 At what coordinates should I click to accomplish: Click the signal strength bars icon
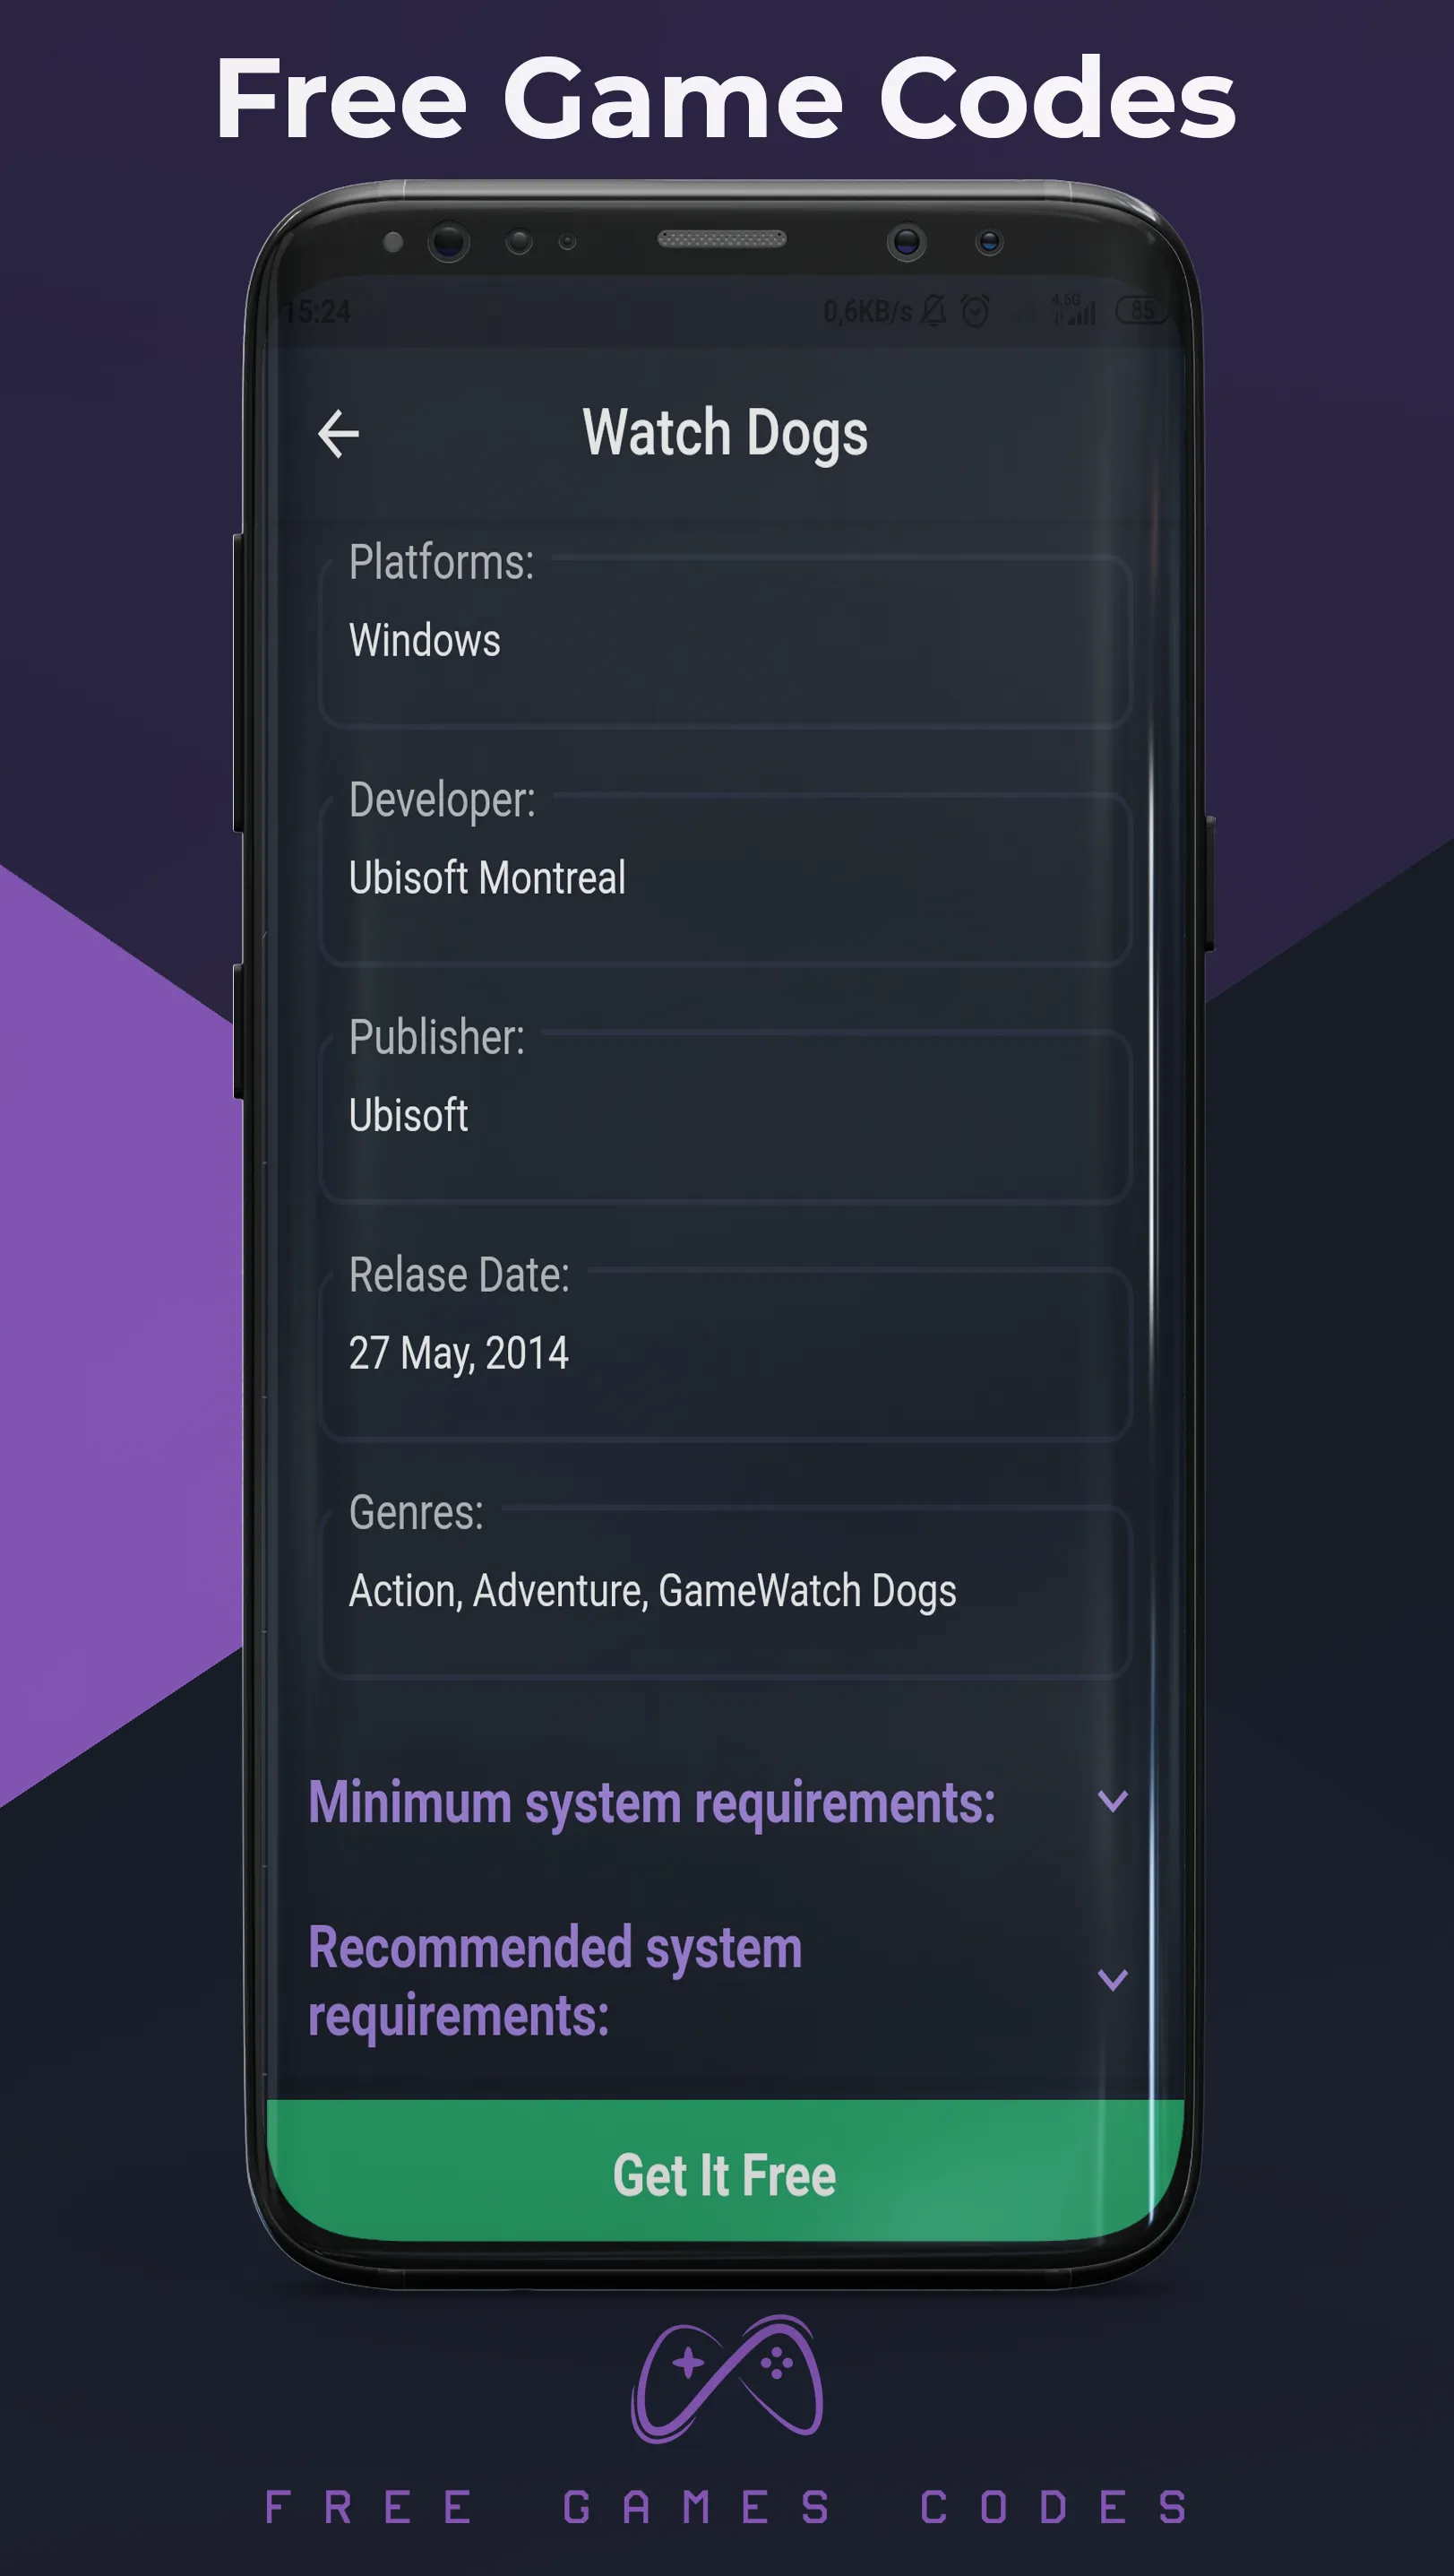click(1077, 311)
